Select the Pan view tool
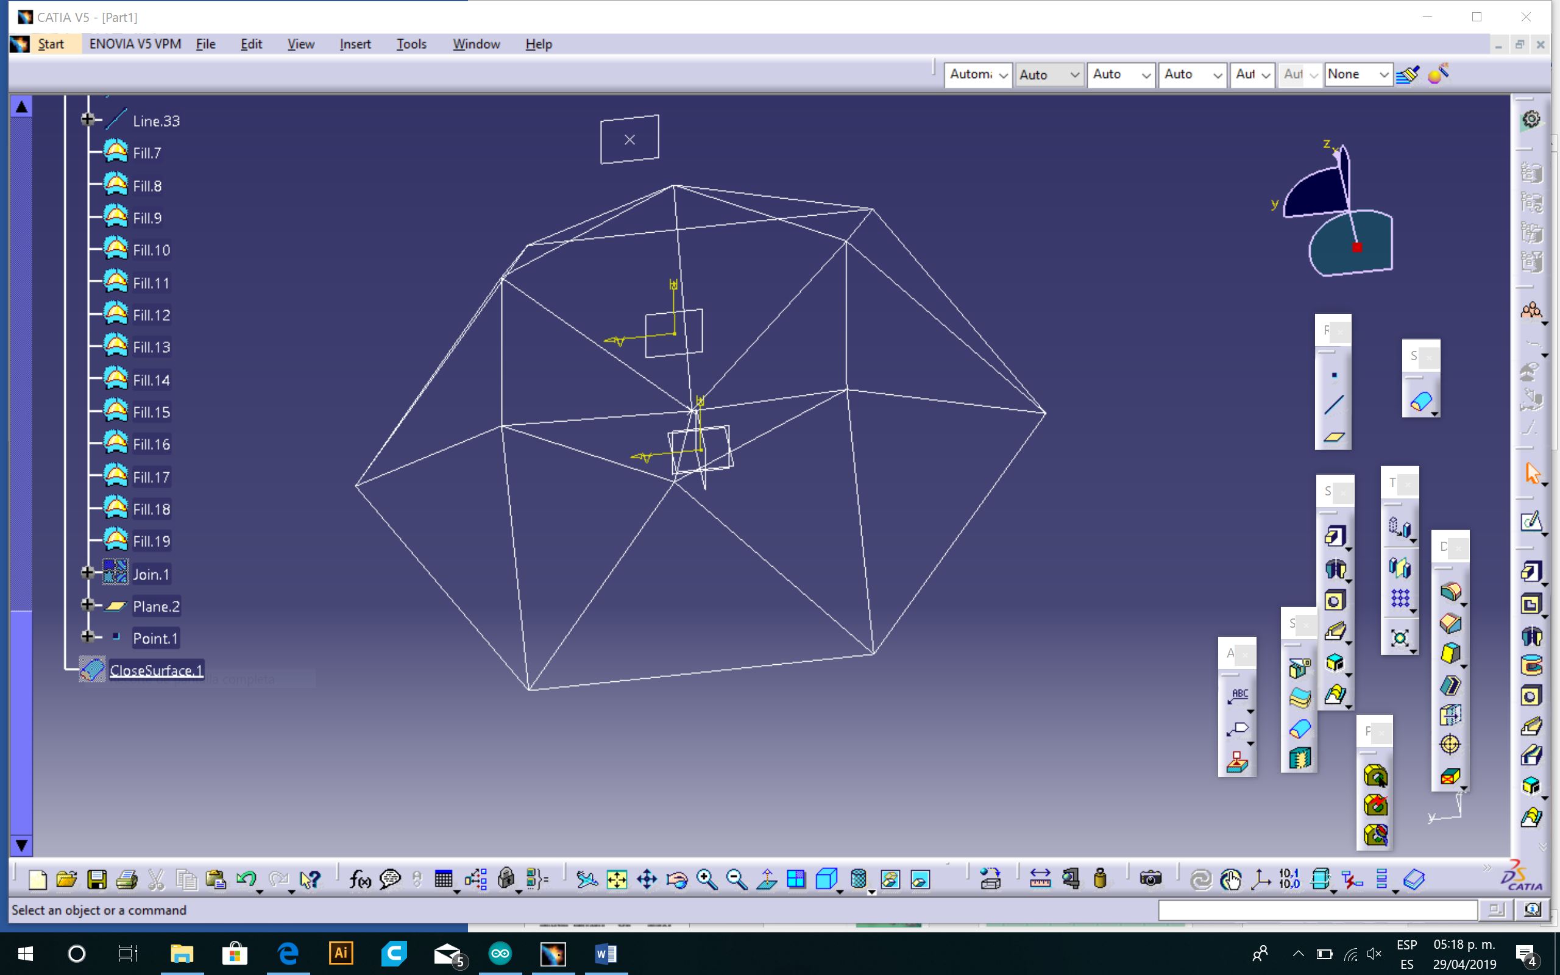 [x=647, y=879]
